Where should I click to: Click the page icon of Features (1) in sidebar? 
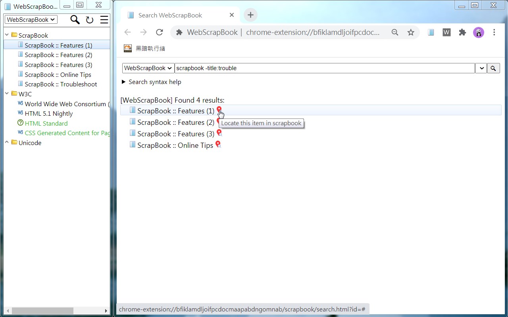click(x=21, y=45)
